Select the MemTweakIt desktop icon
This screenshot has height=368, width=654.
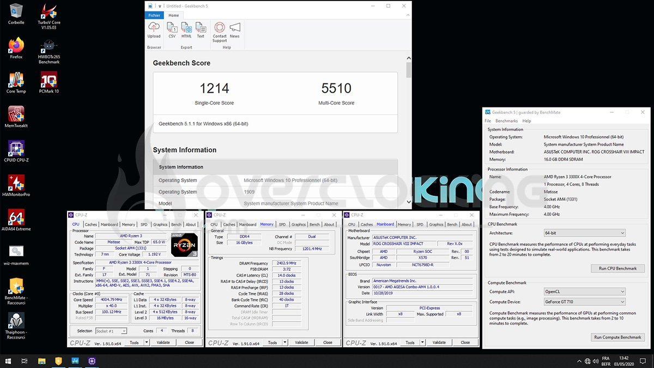pos(16,117)
